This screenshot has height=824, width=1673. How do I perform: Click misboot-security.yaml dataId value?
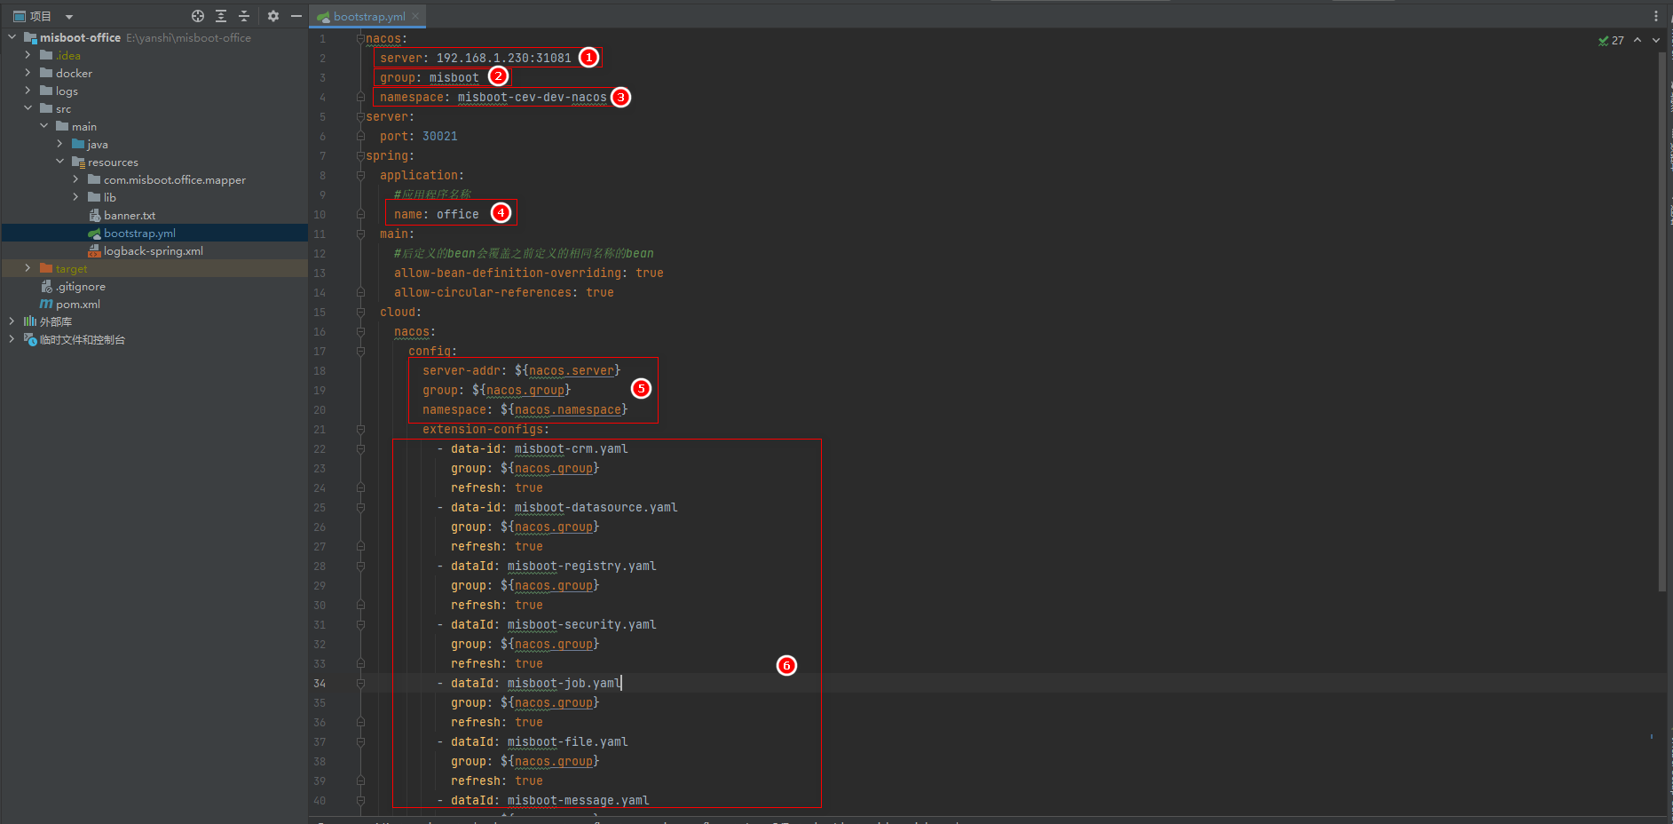(581, 625)
